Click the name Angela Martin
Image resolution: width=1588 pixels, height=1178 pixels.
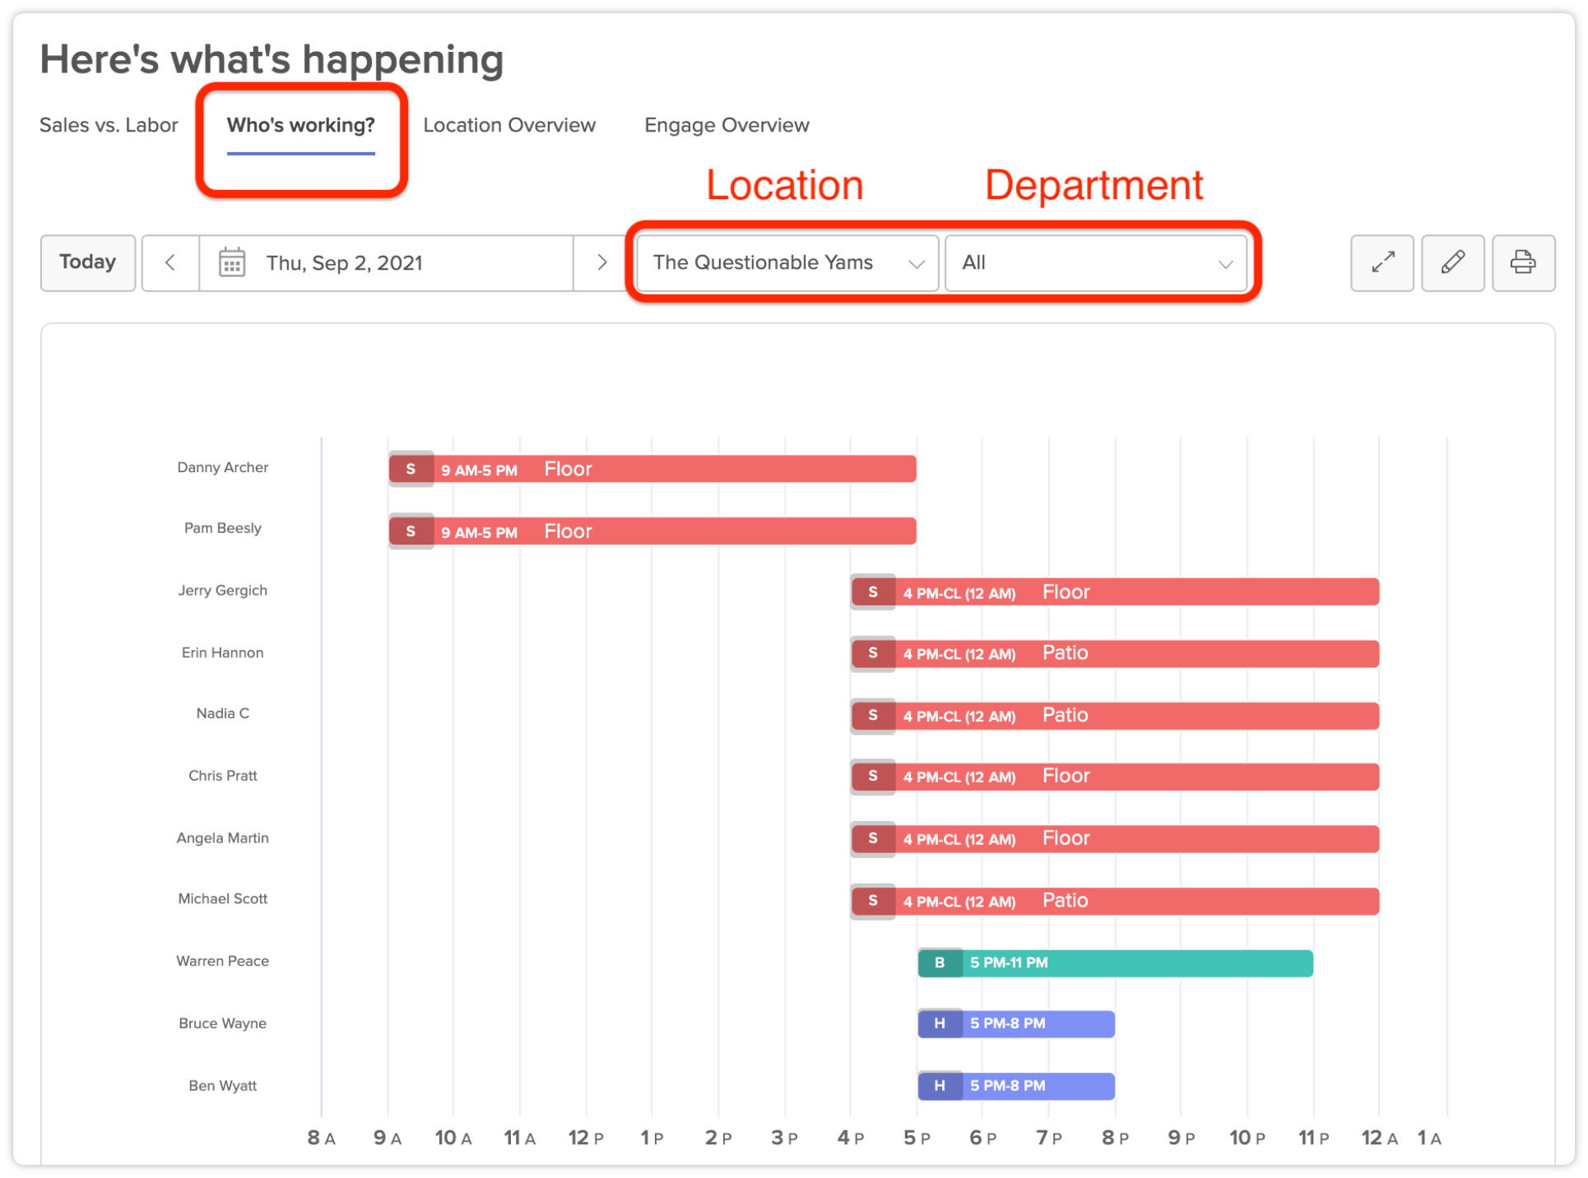pos(222,837)
